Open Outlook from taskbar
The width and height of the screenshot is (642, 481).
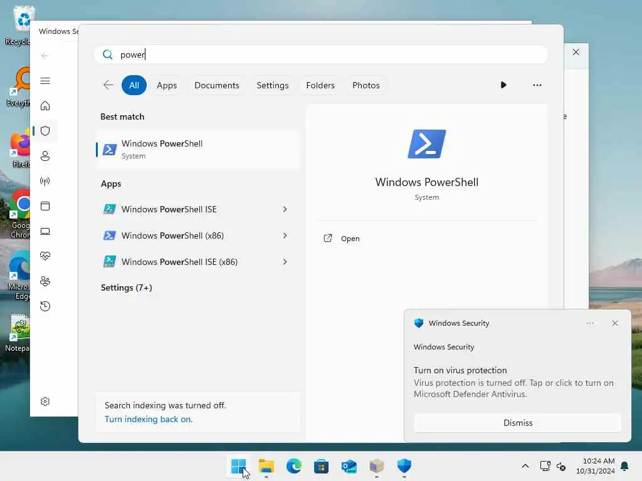pyautogui.click(x=349, y=466)
